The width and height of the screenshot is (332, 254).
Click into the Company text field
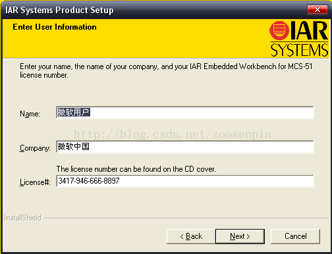point(185,147)
